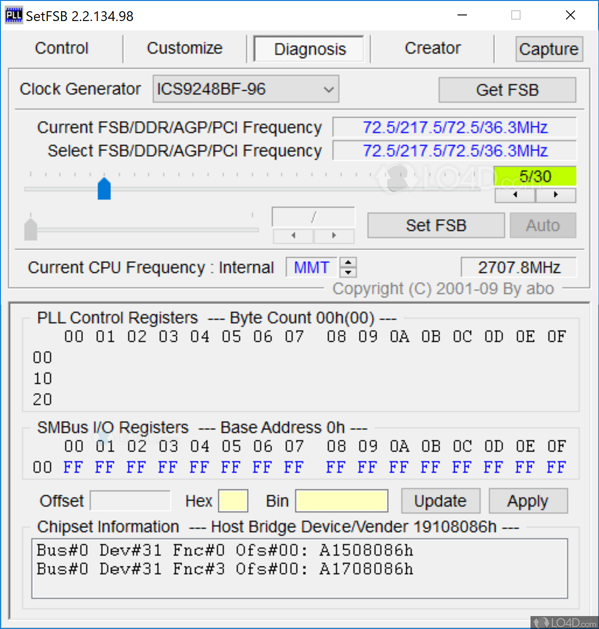Image resolution: width=599 pixels, height=629 pixels.
Task: Click the first FF value under SMBus column 00
Action: click(73, 467)
